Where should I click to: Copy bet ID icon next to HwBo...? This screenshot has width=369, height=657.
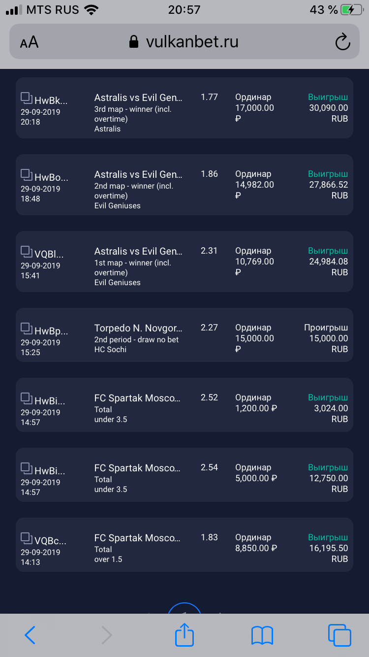[26, 174]
